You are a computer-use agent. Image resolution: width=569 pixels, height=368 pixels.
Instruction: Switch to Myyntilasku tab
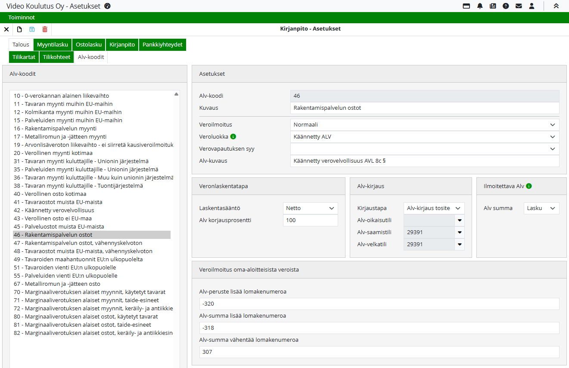(x=52, y=45)
